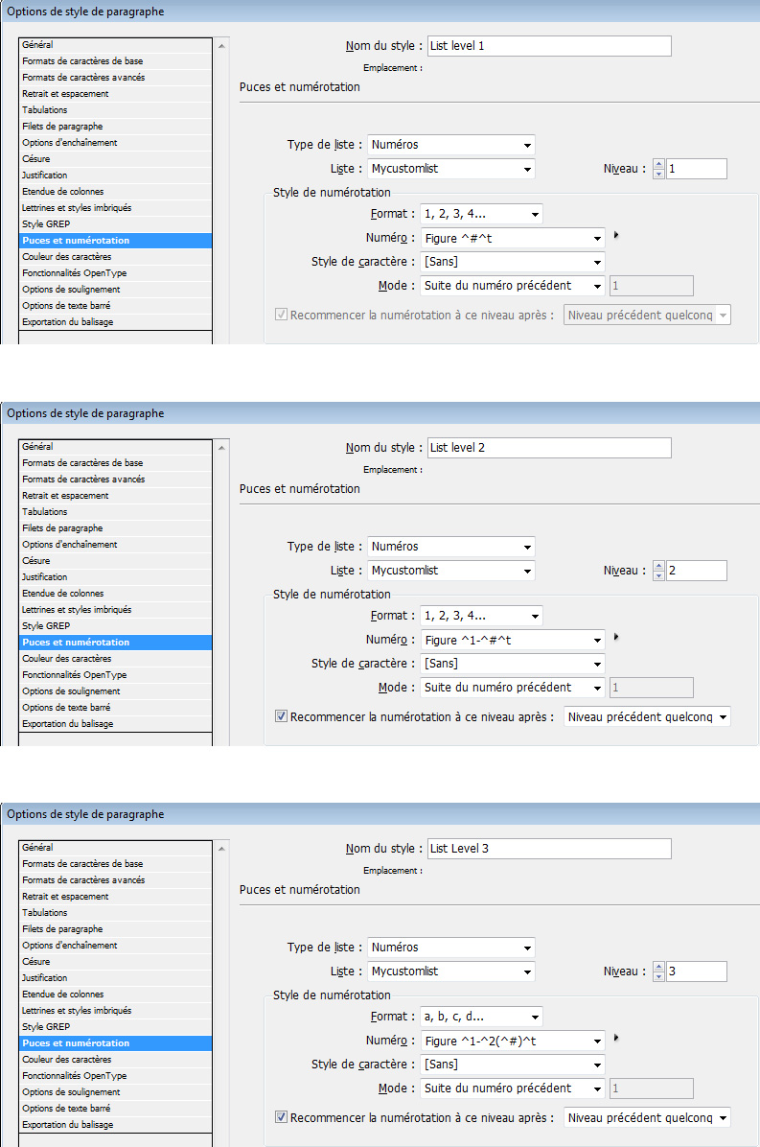
Task: Click Nom du style field containing List level 1
Action: 549,45
